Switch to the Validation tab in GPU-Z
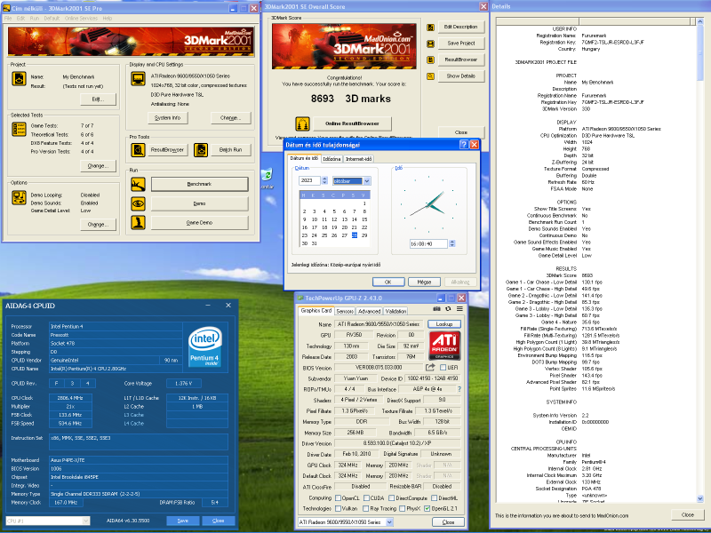This screenshot has width=711, height=533. click(x=395, y=312)
